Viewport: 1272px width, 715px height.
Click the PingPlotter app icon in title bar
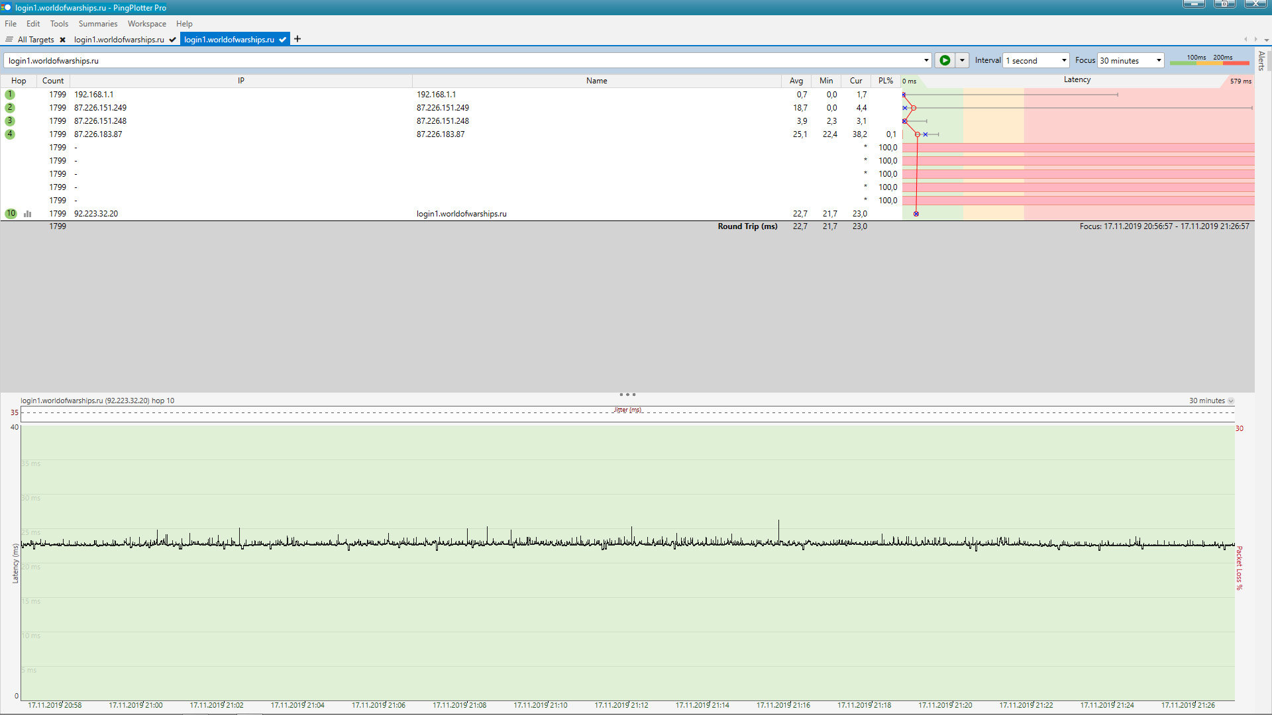point(7,7)
